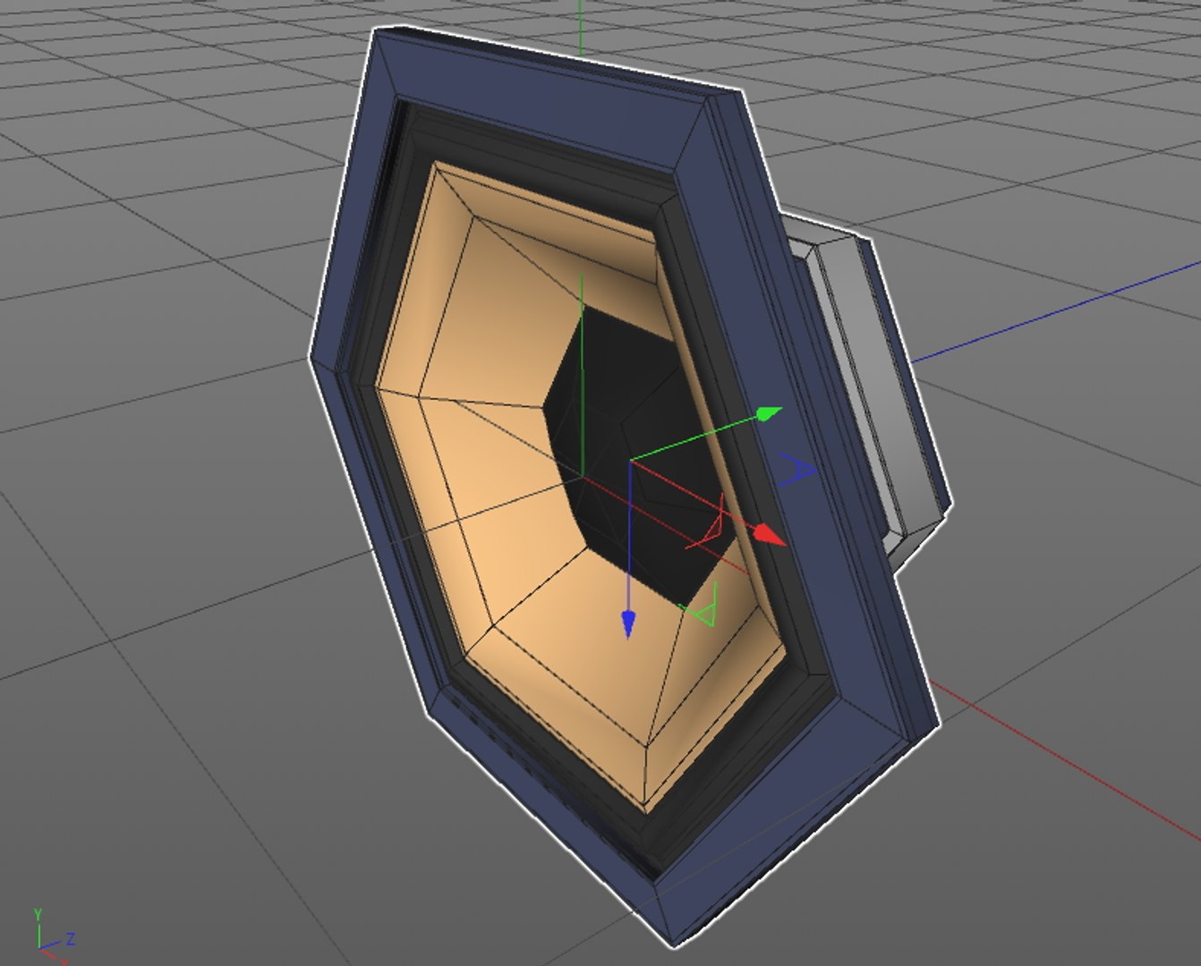The image size is (1201, 966).
Task: Grab the green Y-axis move arrowhead
Action: (770, 414)
